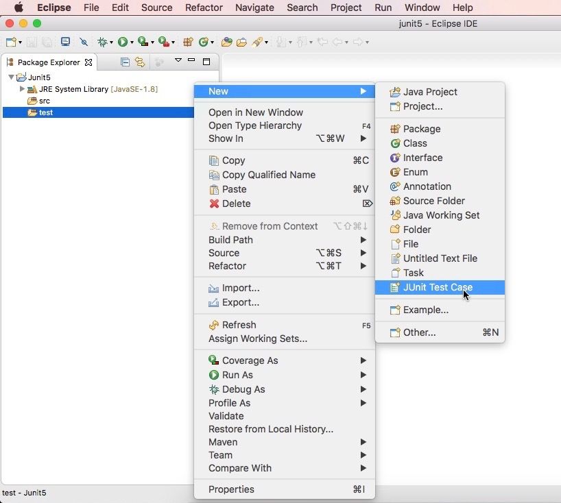The height and width of the screenshot is (503, 561).
Task: Maximize the Package Explorer view
Action: pos(206,62)
